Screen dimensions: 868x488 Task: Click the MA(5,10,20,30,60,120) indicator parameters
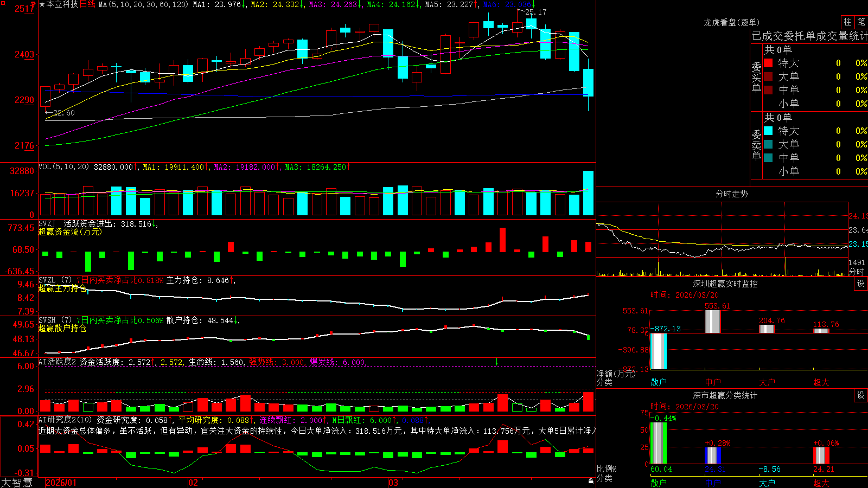click(x=143, y=4)
